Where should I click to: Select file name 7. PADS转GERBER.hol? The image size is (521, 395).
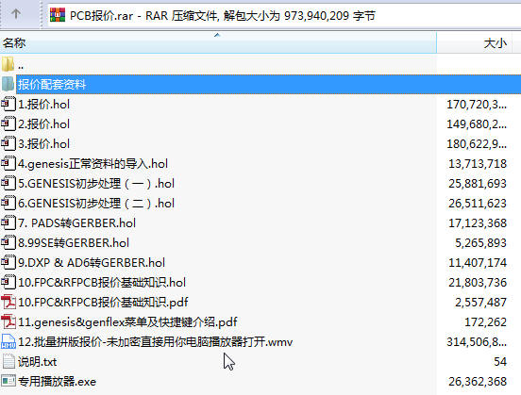[x=77, y=223]
